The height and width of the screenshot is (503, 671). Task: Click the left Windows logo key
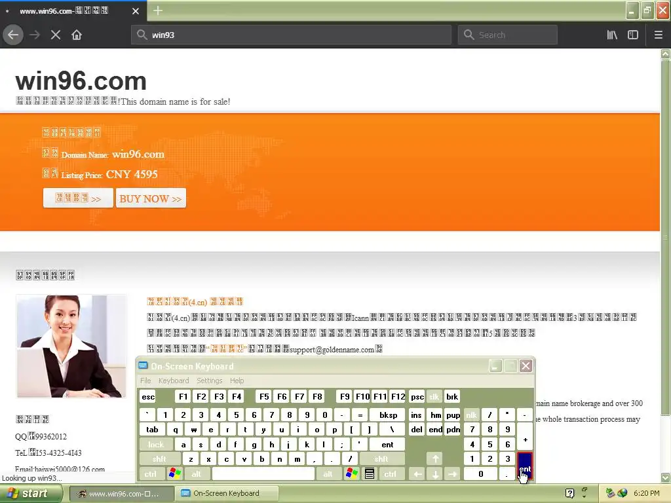point(175,474)
